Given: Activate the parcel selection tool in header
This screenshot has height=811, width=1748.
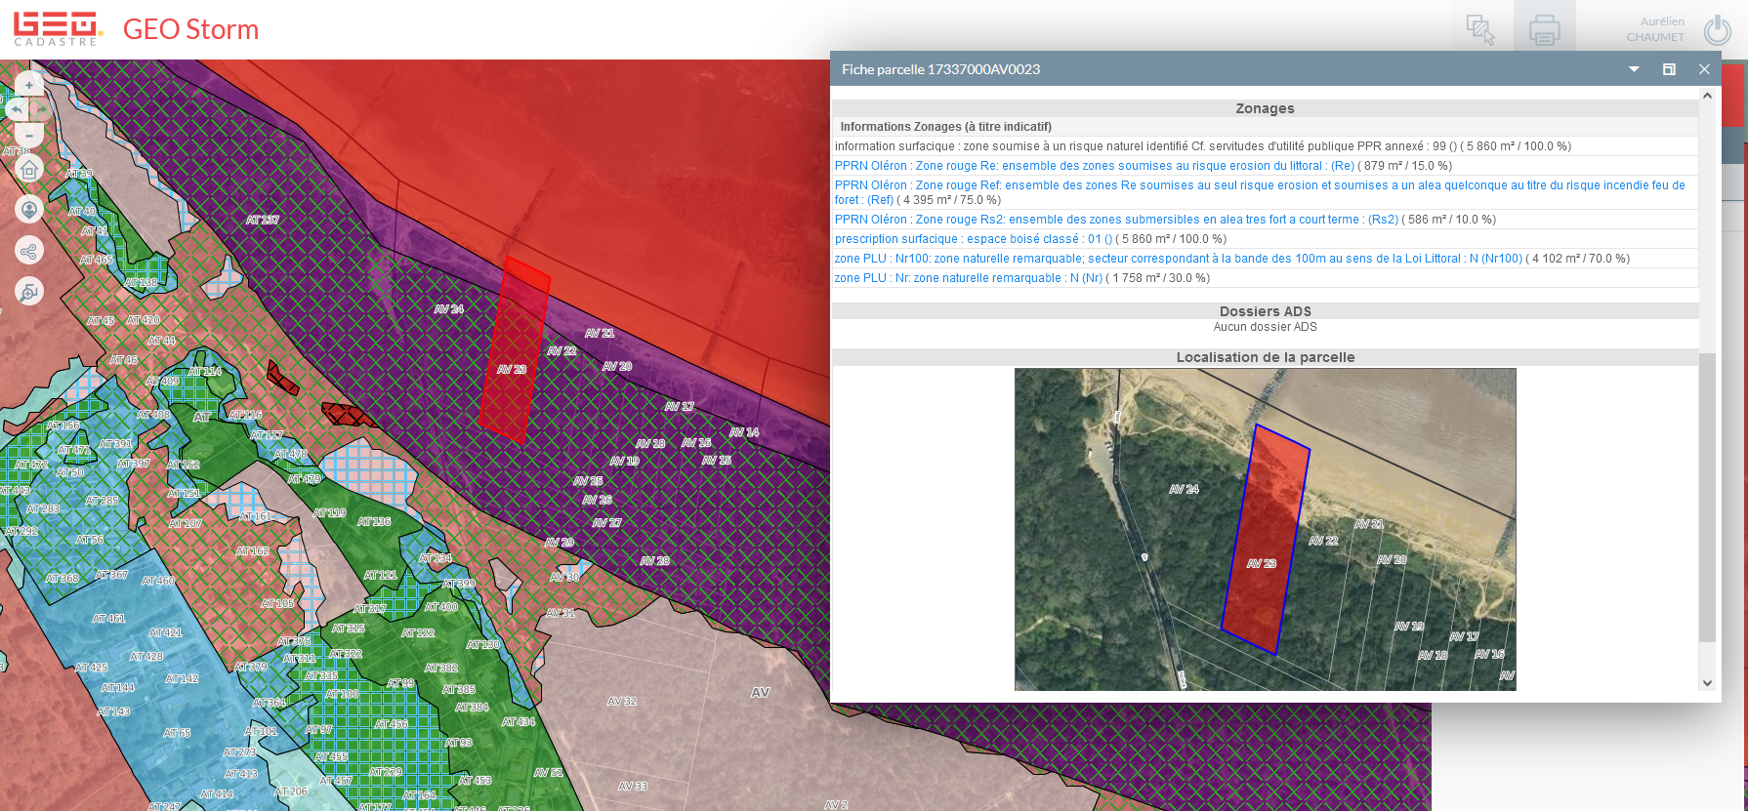Looking at the screenshot, I should [x=1481, y=29].
